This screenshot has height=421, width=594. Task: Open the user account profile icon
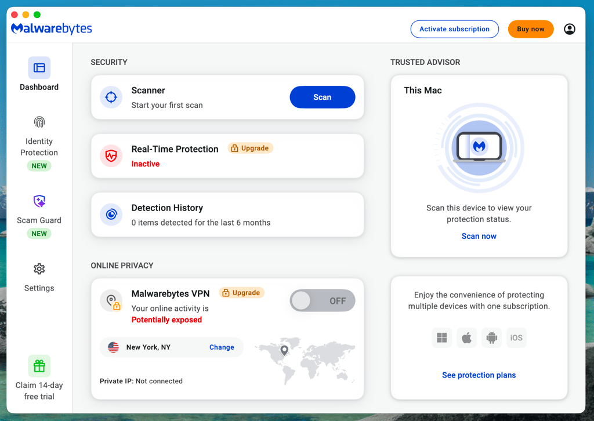[x=570, y=29]
